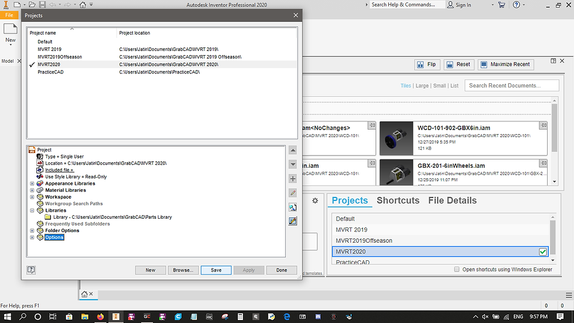The height and width of the screenshot is (323, 574).
Task: Pin the GBX-201-6inWheels.iam recent document
Action: 544,163
